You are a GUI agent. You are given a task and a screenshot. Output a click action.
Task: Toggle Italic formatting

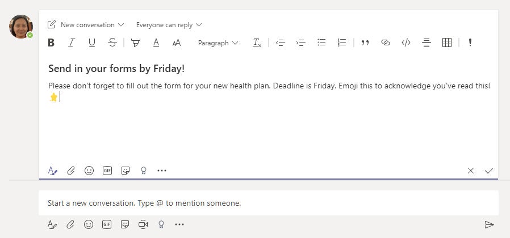(x=72, y=43)
